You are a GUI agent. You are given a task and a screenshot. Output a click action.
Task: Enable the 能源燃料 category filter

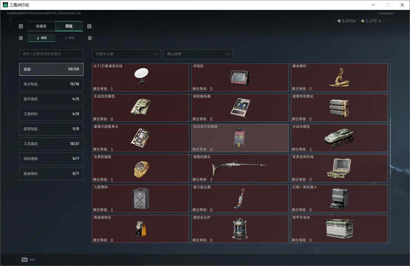click(51, 174)
